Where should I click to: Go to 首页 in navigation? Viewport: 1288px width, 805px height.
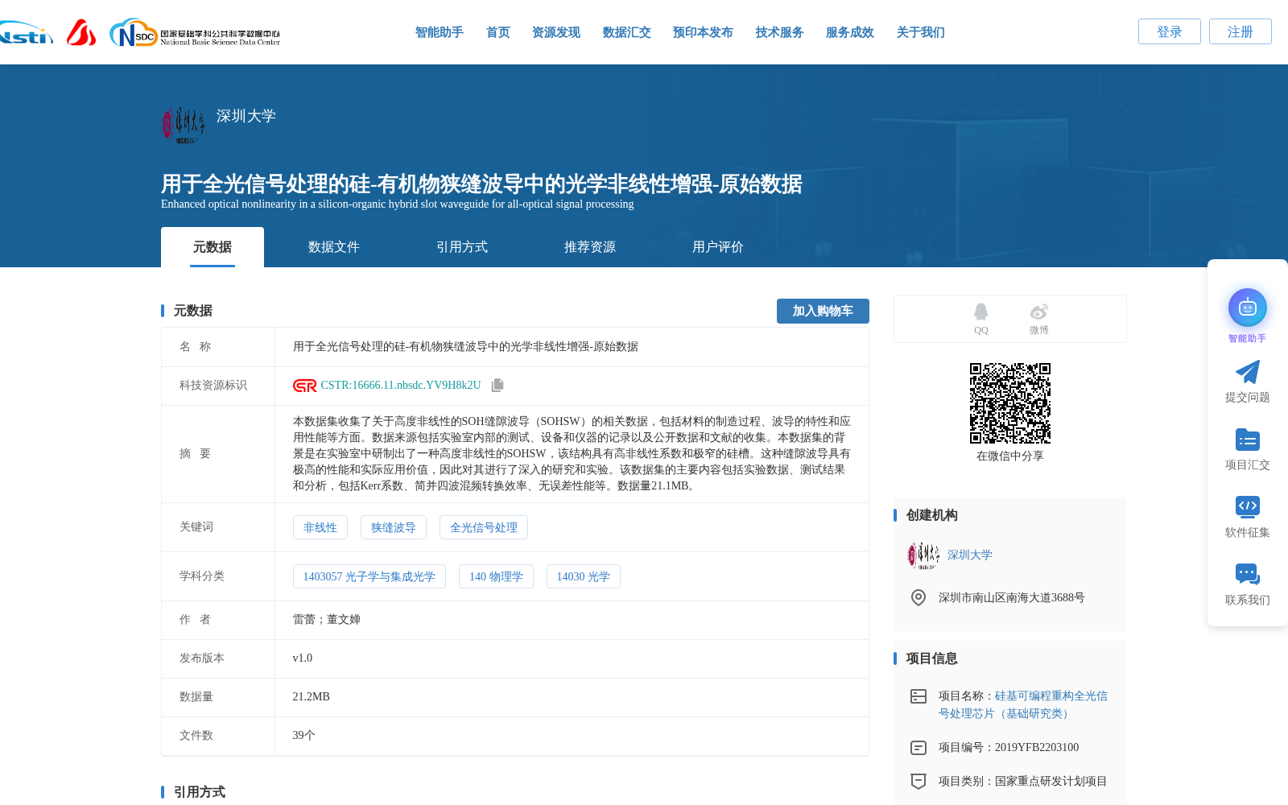[498, 32]
